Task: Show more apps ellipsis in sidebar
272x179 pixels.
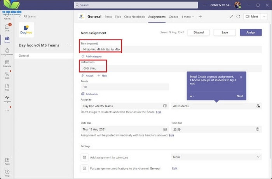Action: click(7, 111)
